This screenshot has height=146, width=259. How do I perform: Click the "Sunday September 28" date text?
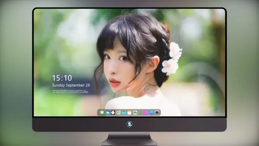tap(71, 85)
